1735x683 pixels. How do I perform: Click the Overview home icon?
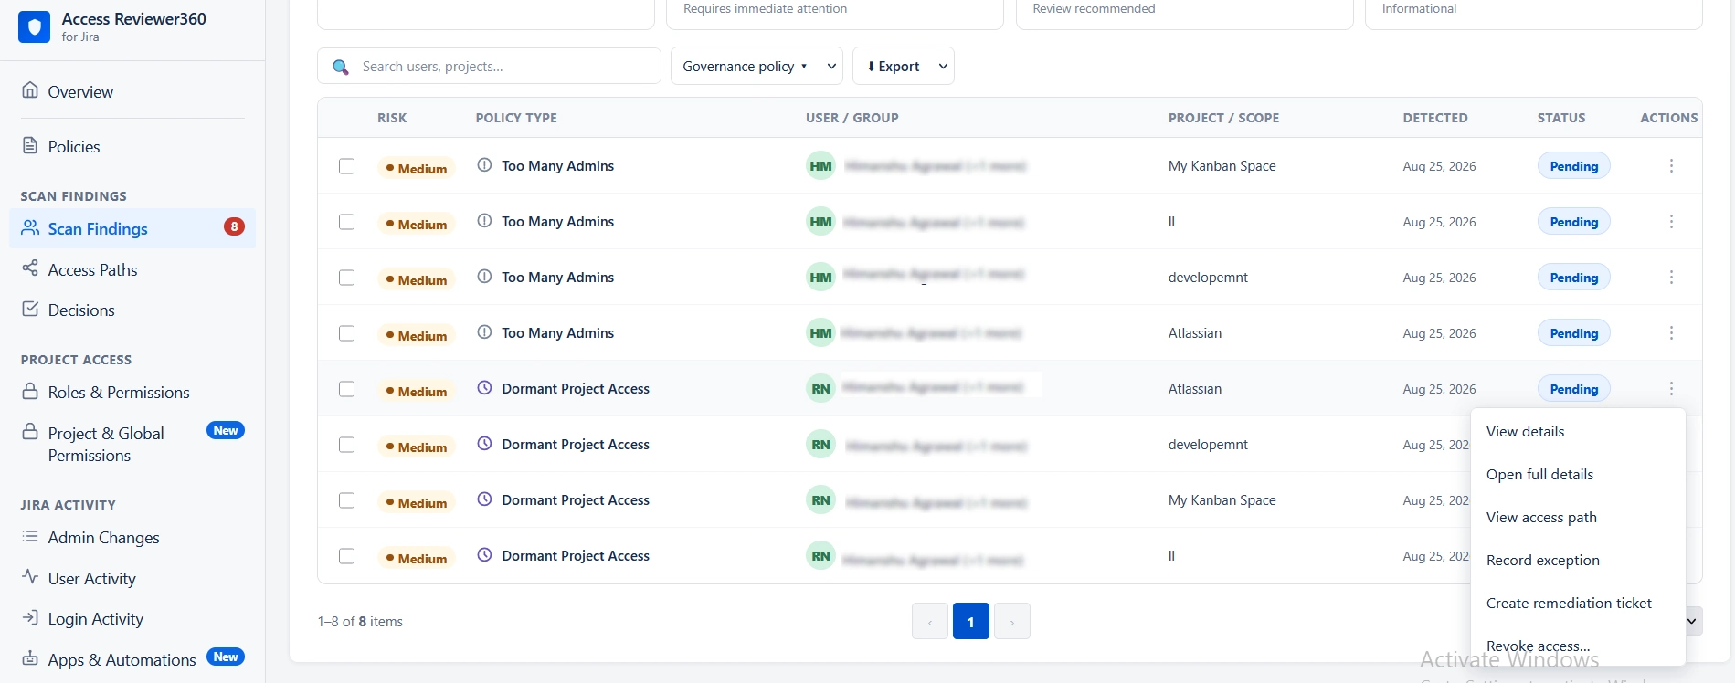coord(30,90)
